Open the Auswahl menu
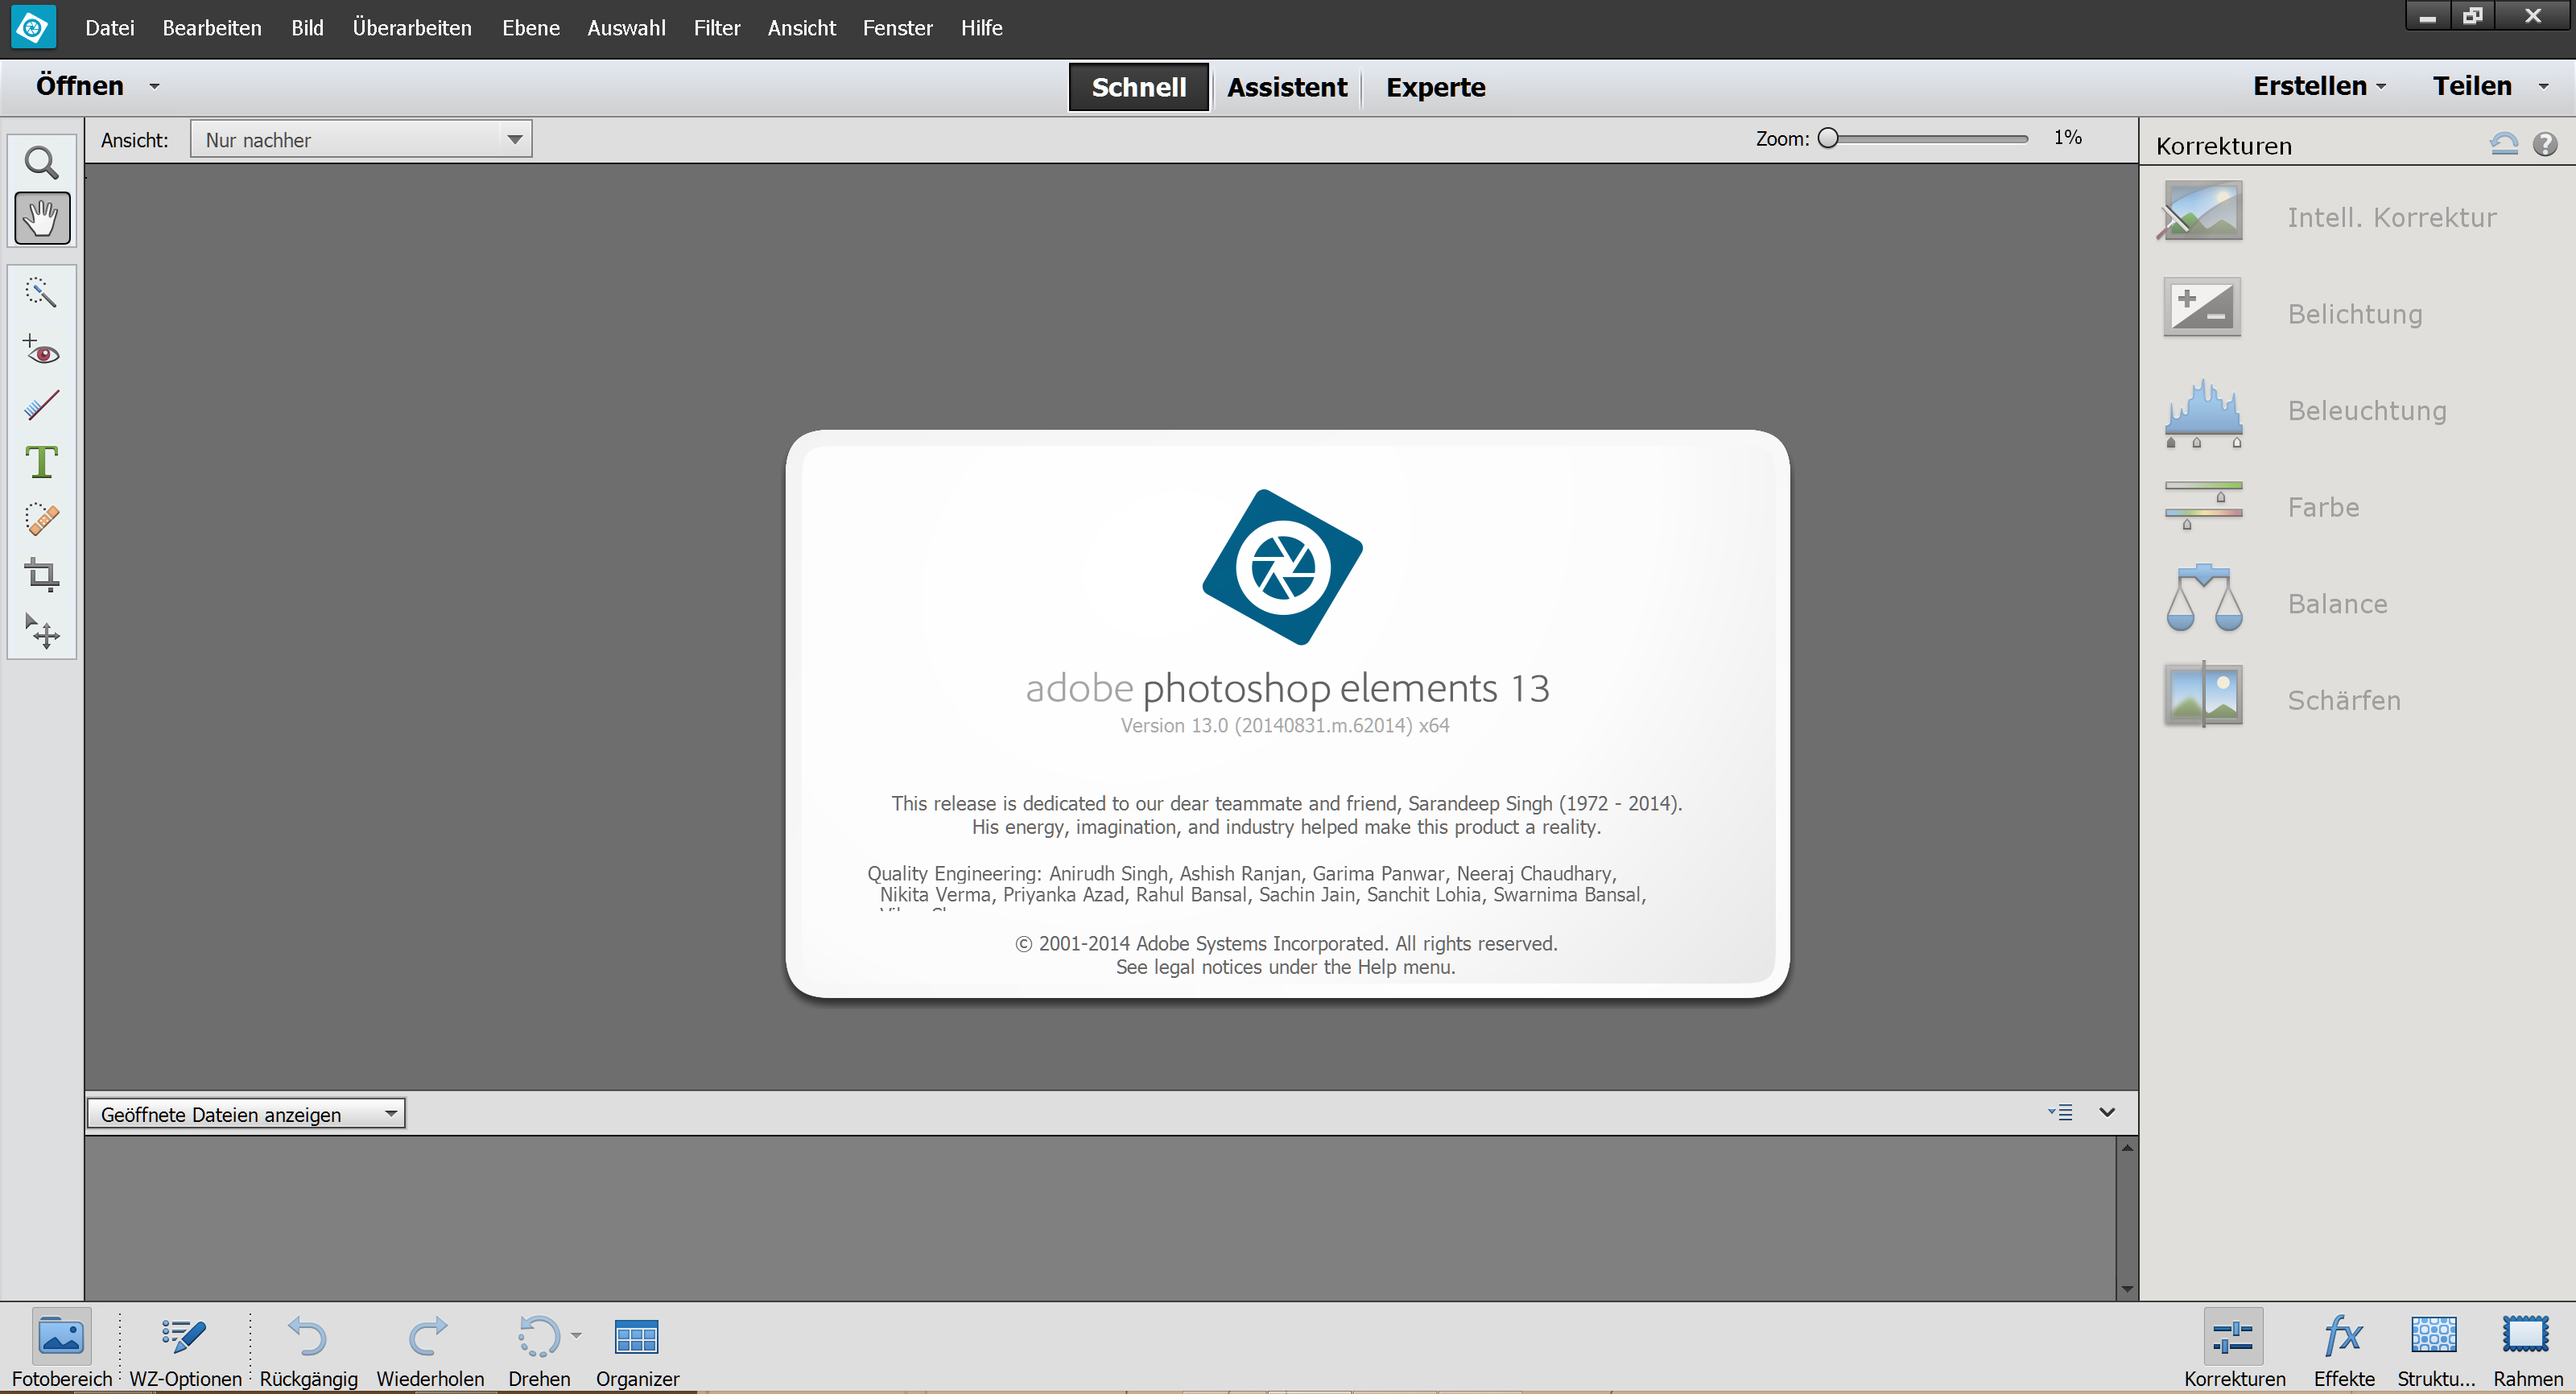 click(626, 28)
